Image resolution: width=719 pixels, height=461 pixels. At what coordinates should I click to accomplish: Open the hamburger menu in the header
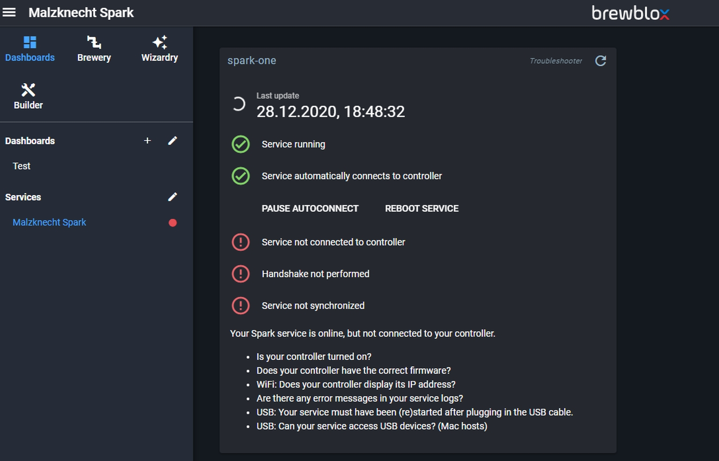point(9,13)
